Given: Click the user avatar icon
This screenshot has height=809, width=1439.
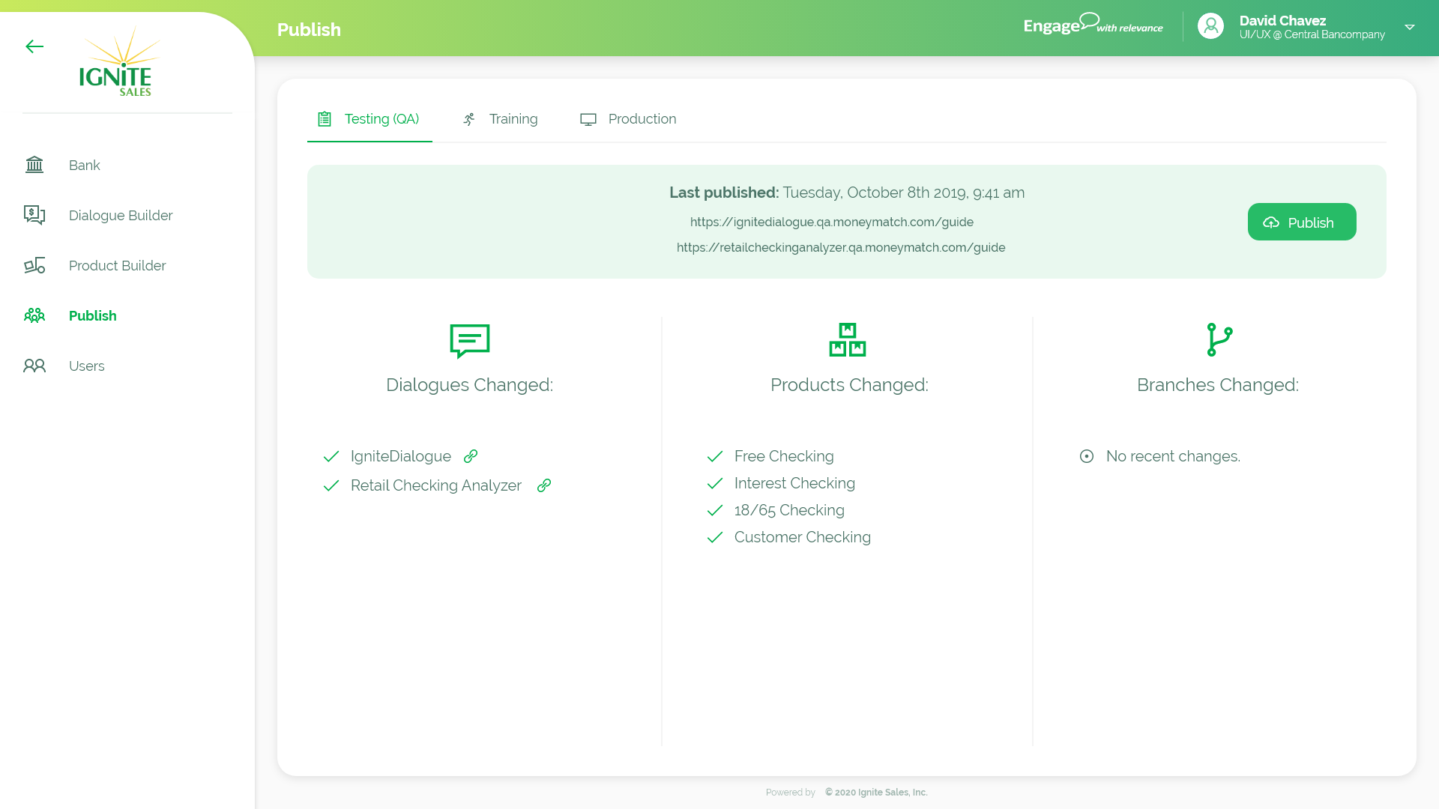Looking at the screenshot, I should [x=1210, y=26].
